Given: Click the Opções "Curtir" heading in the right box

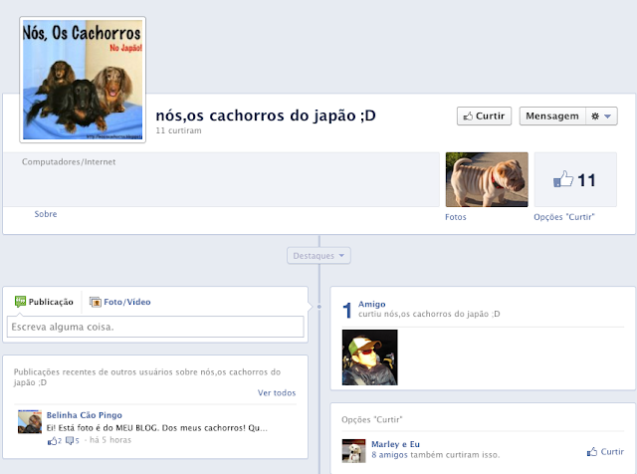Looking at the screenshot, I should (371, 419).
